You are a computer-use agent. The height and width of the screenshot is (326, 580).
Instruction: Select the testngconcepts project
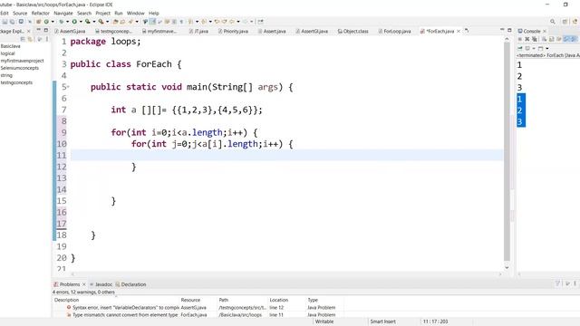point(16,82)
